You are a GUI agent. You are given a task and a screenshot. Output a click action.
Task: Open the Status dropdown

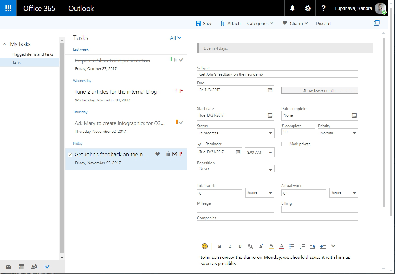click(236, 133)
